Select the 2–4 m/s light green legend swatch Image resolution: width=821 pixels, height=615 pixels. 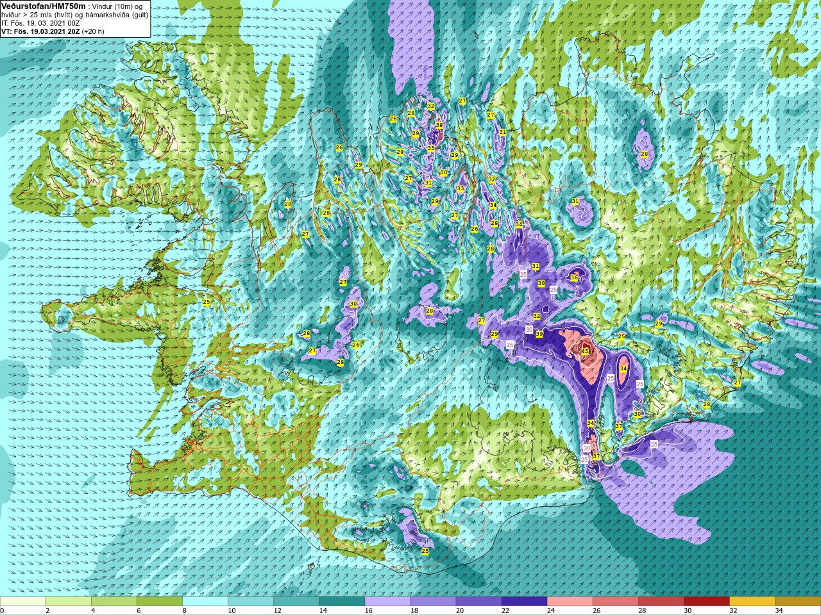(69, 602)
